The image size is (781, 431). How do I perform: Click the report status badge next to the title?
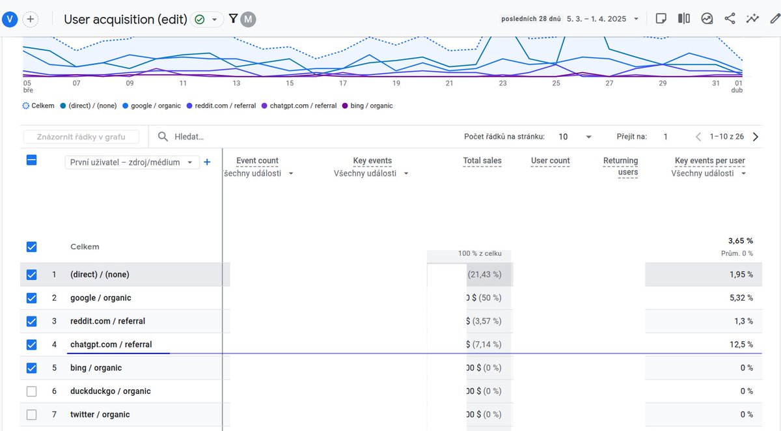pos(199,20)
